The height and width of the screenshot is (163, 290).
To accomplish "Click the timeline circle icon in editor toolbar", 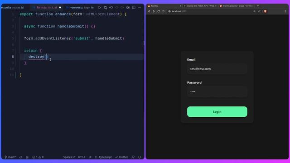I will tap(128, 8).
